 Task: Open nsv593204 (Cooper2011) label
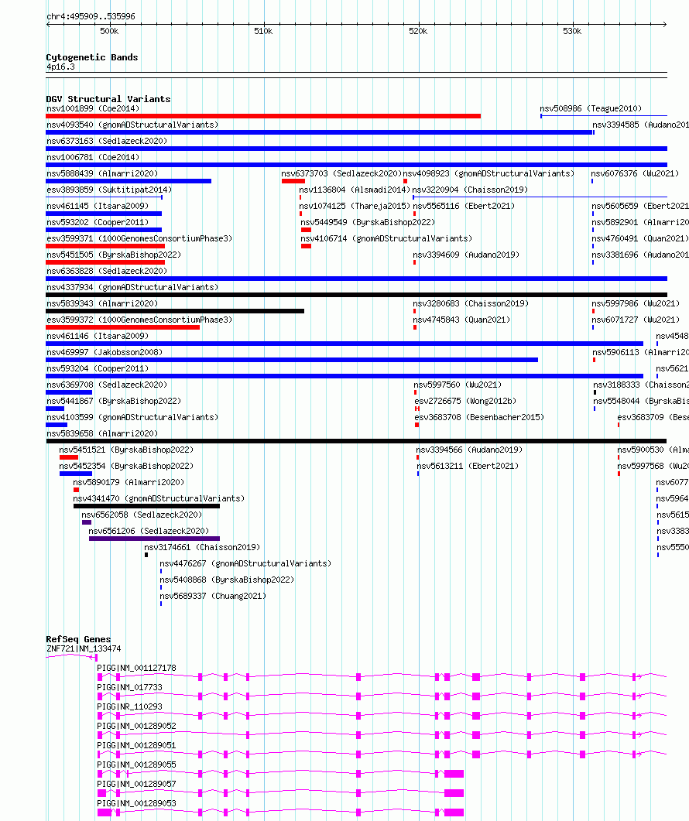pyautogui.click(x=98, y=368)
